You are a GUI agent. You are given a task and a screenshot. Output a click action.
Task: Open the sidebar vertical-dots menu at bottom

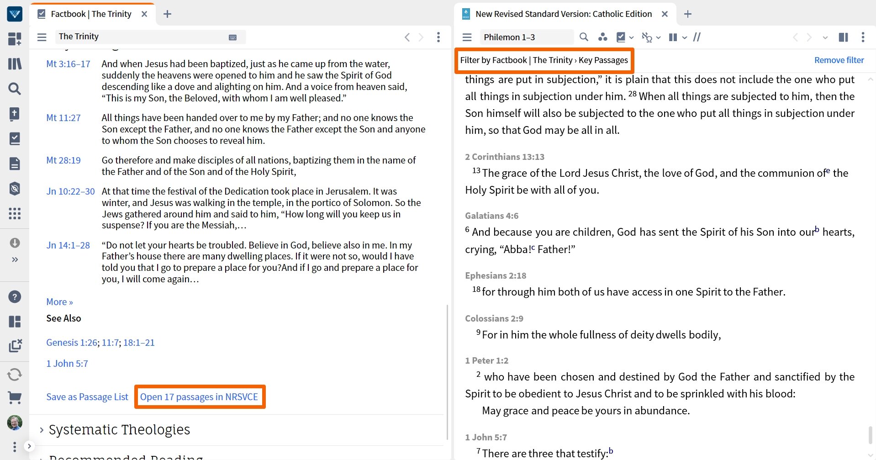[x=15, y=446]
